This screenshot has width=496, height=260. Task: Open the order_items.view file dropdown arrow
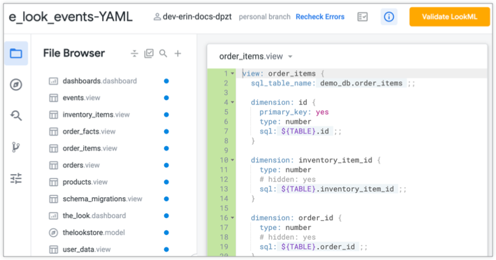tap(290, 57)
